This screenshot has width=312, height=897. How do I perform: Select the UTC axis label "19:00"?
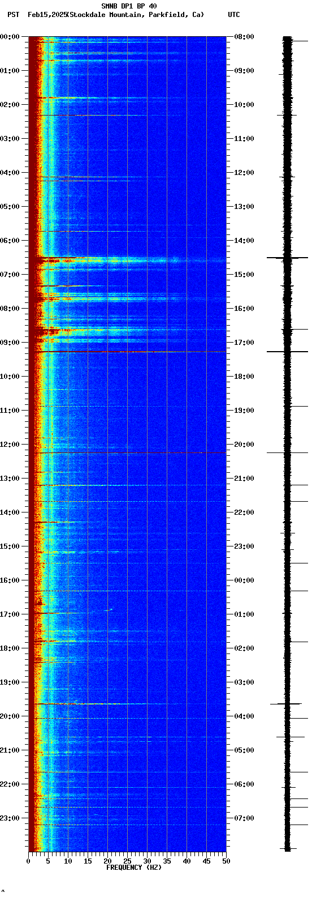[244, 411]
